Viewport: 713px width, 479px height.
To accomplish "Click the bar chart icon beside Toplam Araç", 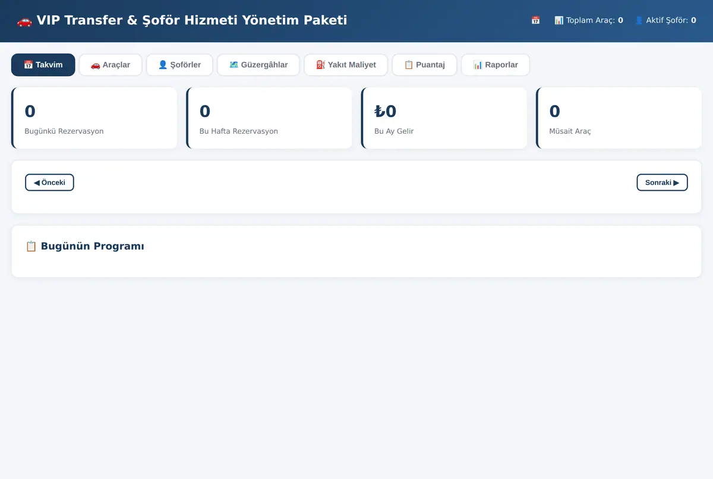I will [559, 20].
